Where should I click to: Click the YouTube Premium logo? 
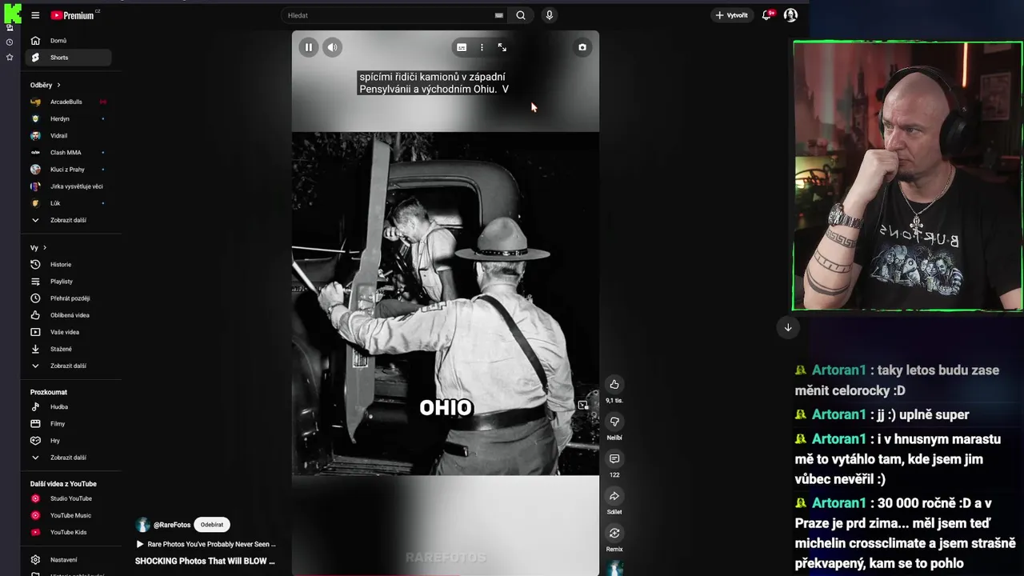73,15
